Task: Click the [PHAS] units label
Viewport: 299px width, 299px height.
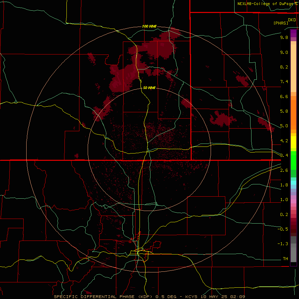Action: click(x=281, y=23)
